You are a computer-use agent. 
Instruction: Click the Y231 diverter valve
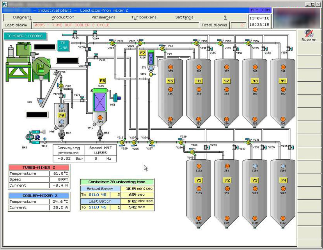248,142
